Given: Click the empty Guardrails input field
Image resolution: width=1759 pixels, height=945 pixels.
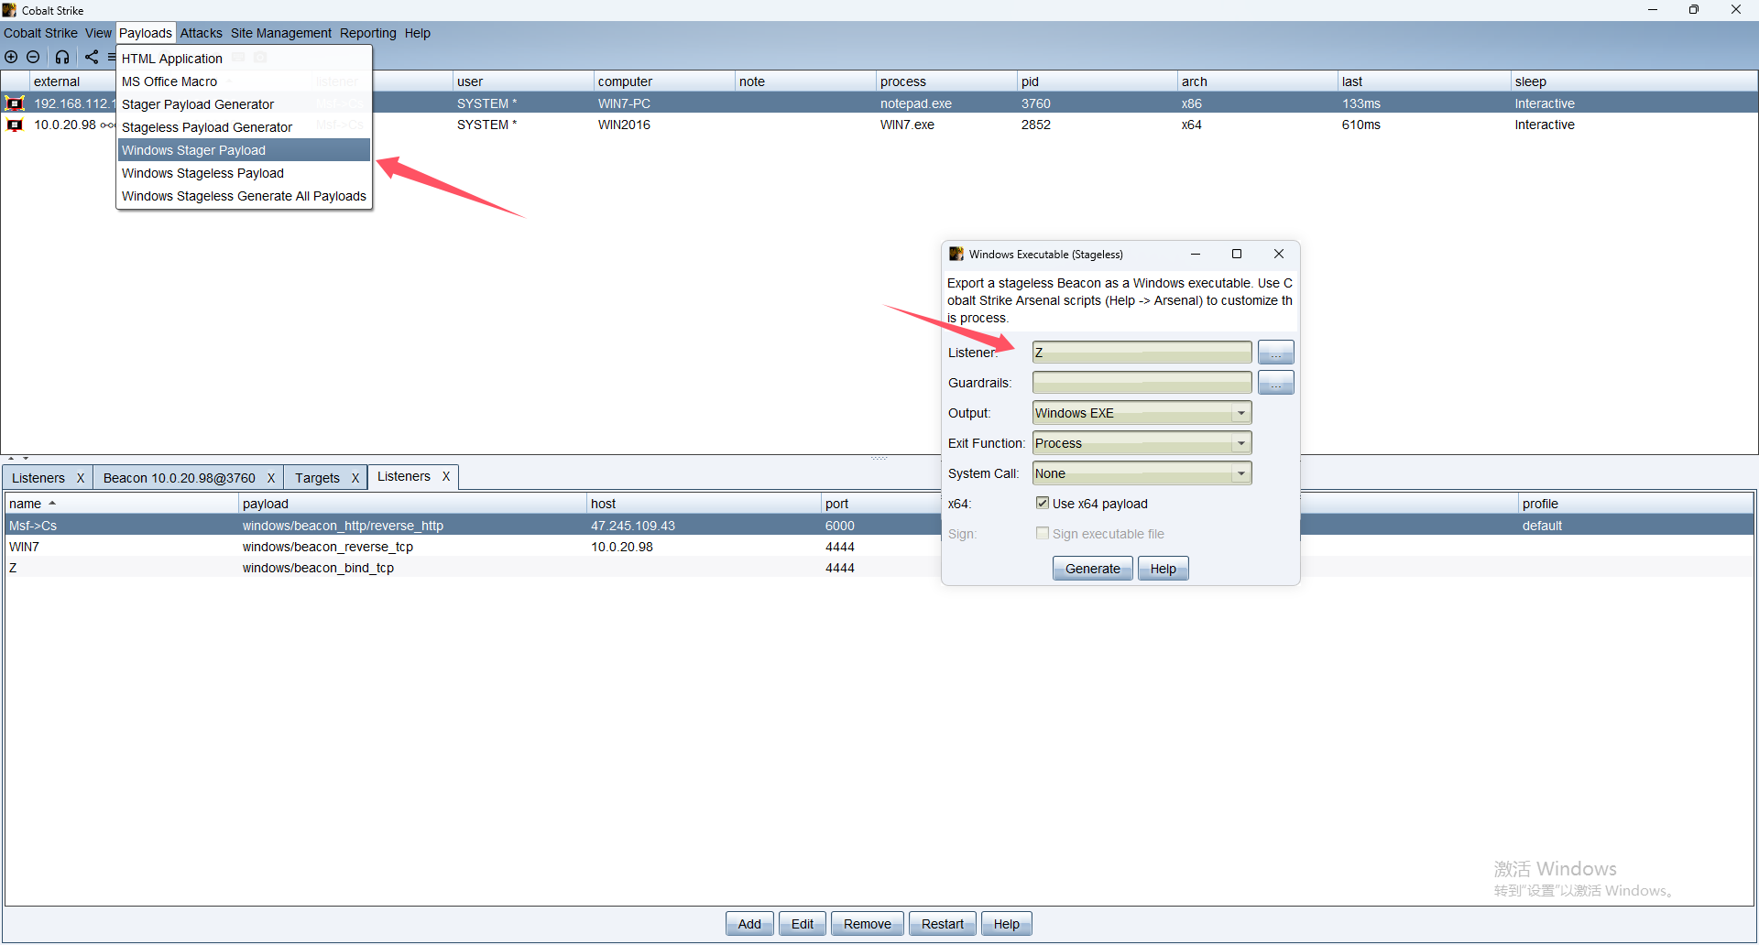Looking at the screenshot, I should (1142, 383).
